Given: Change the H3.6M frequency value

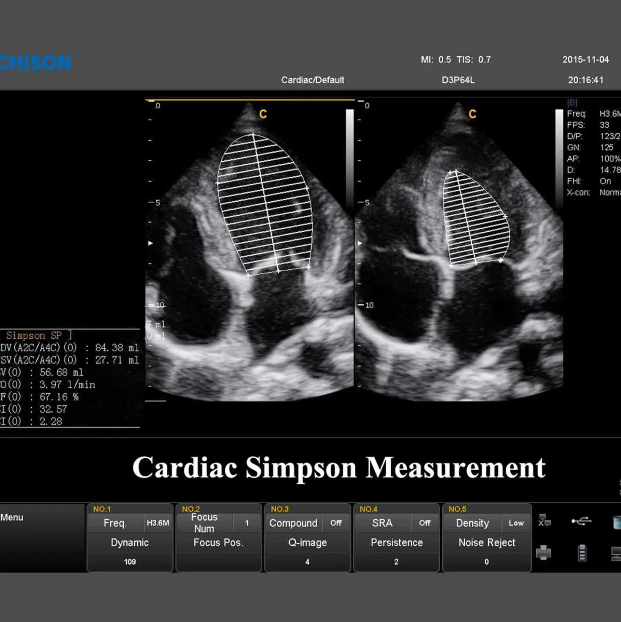Looking at the screenshot, I should point(158,523).
